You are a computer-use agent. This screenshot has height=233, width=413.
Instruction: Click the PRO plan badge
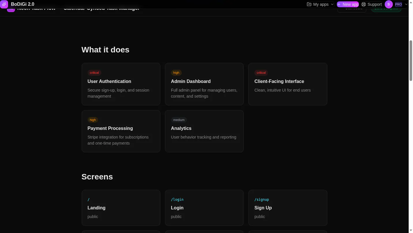[399, 4]
